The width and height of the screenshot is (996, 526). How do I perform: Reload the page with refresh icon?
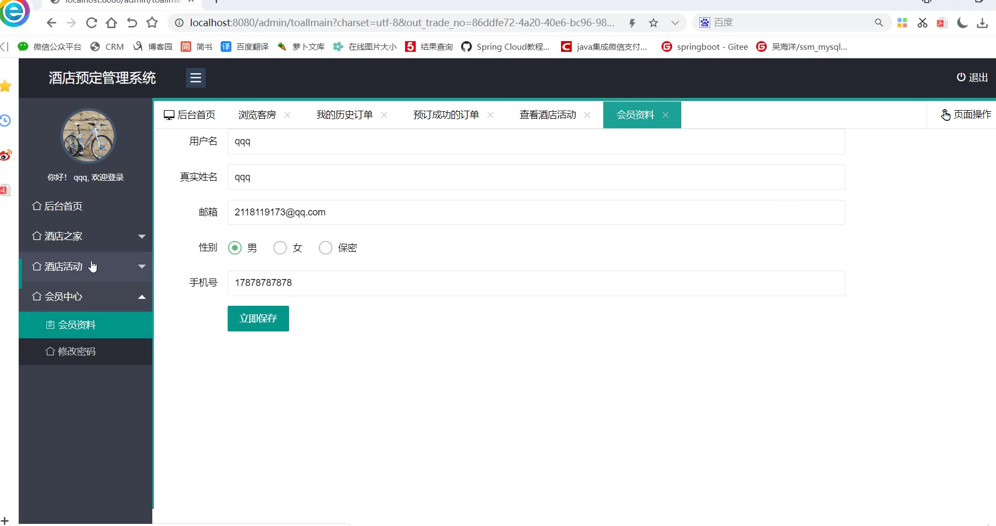(91, 23)
